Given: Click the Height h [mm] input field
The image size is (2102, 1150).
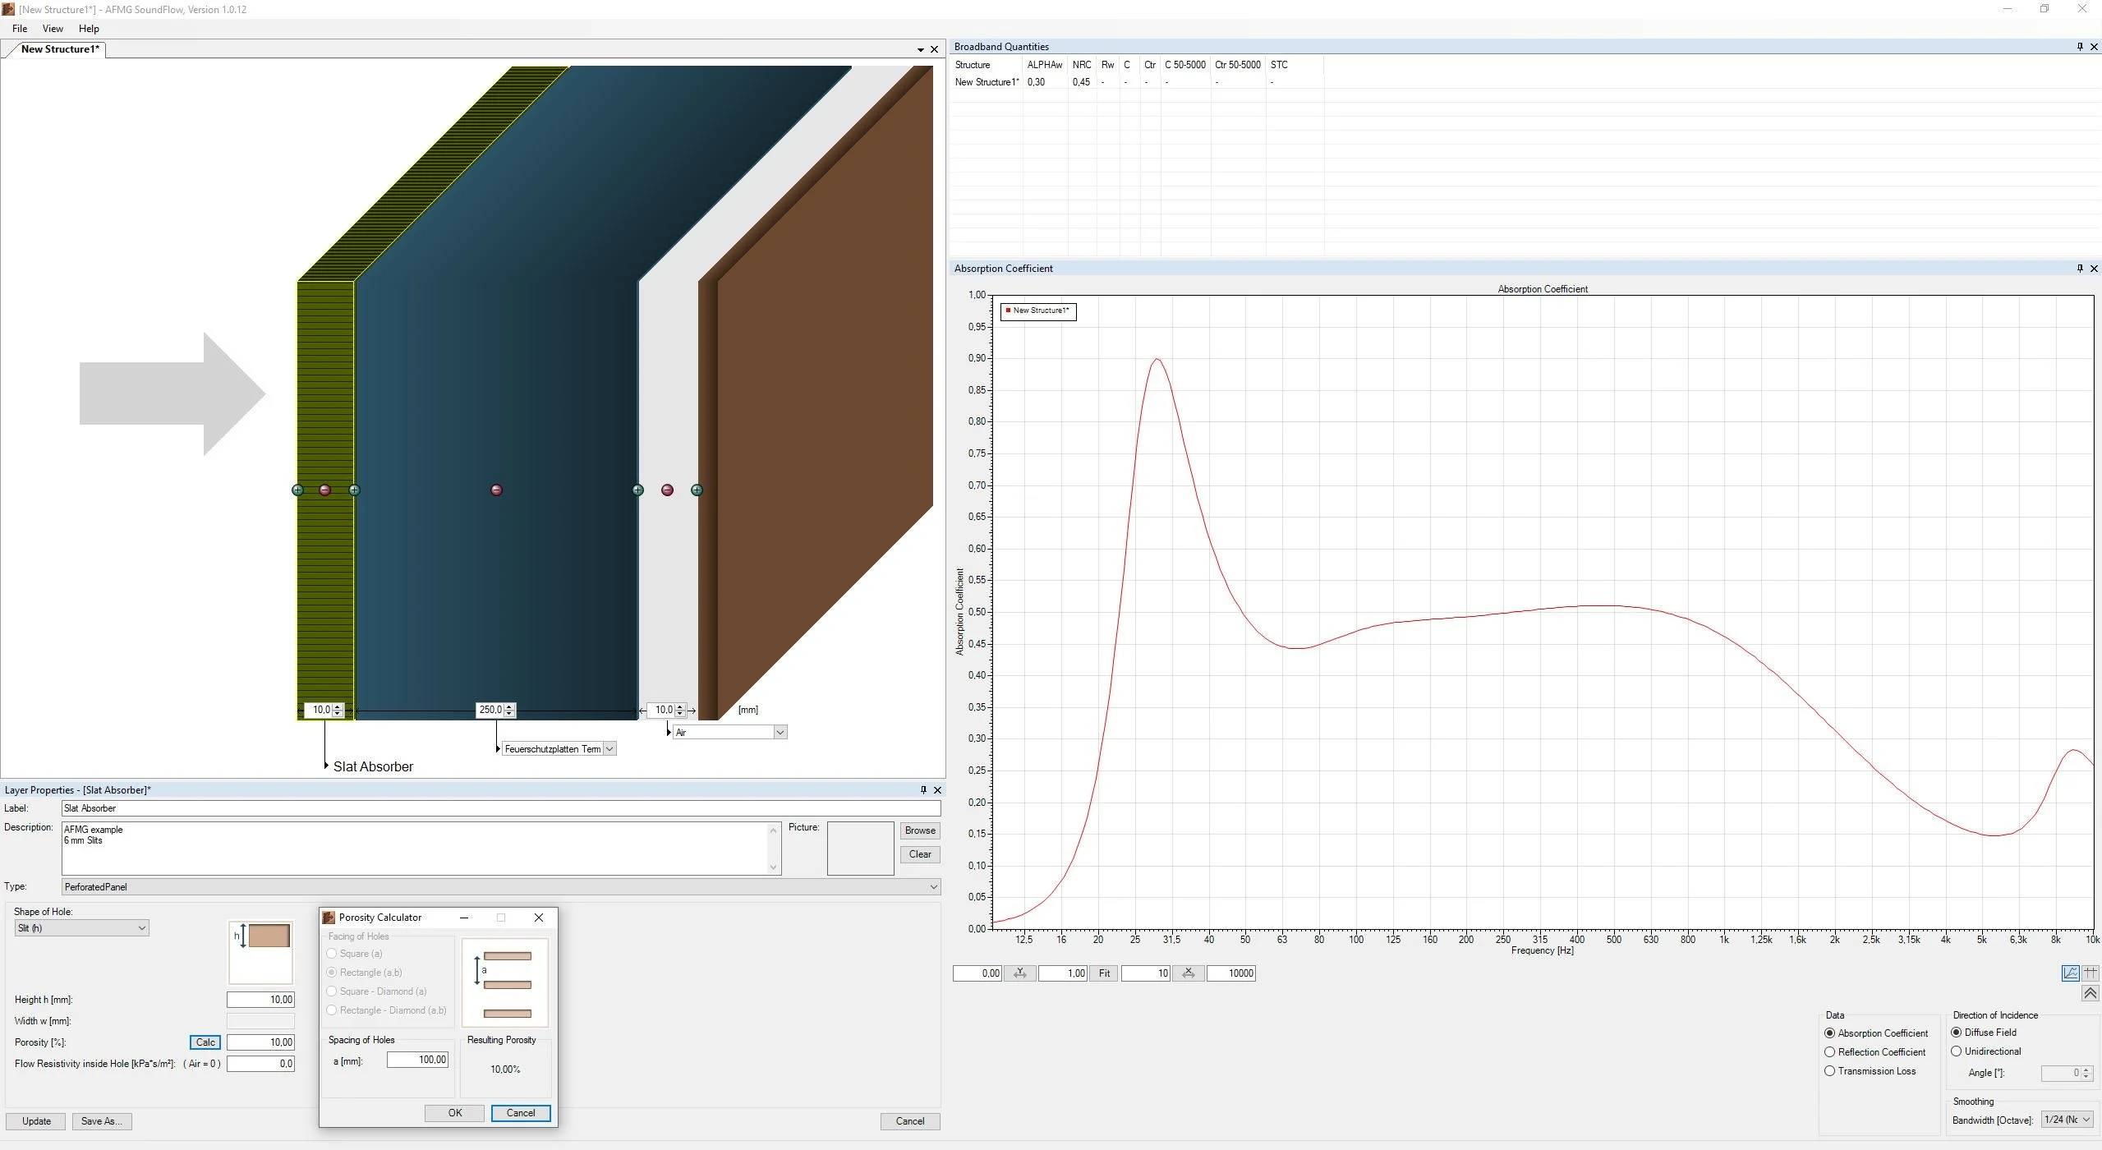Looking at the screenshot, I should (x=260, y=1000).
